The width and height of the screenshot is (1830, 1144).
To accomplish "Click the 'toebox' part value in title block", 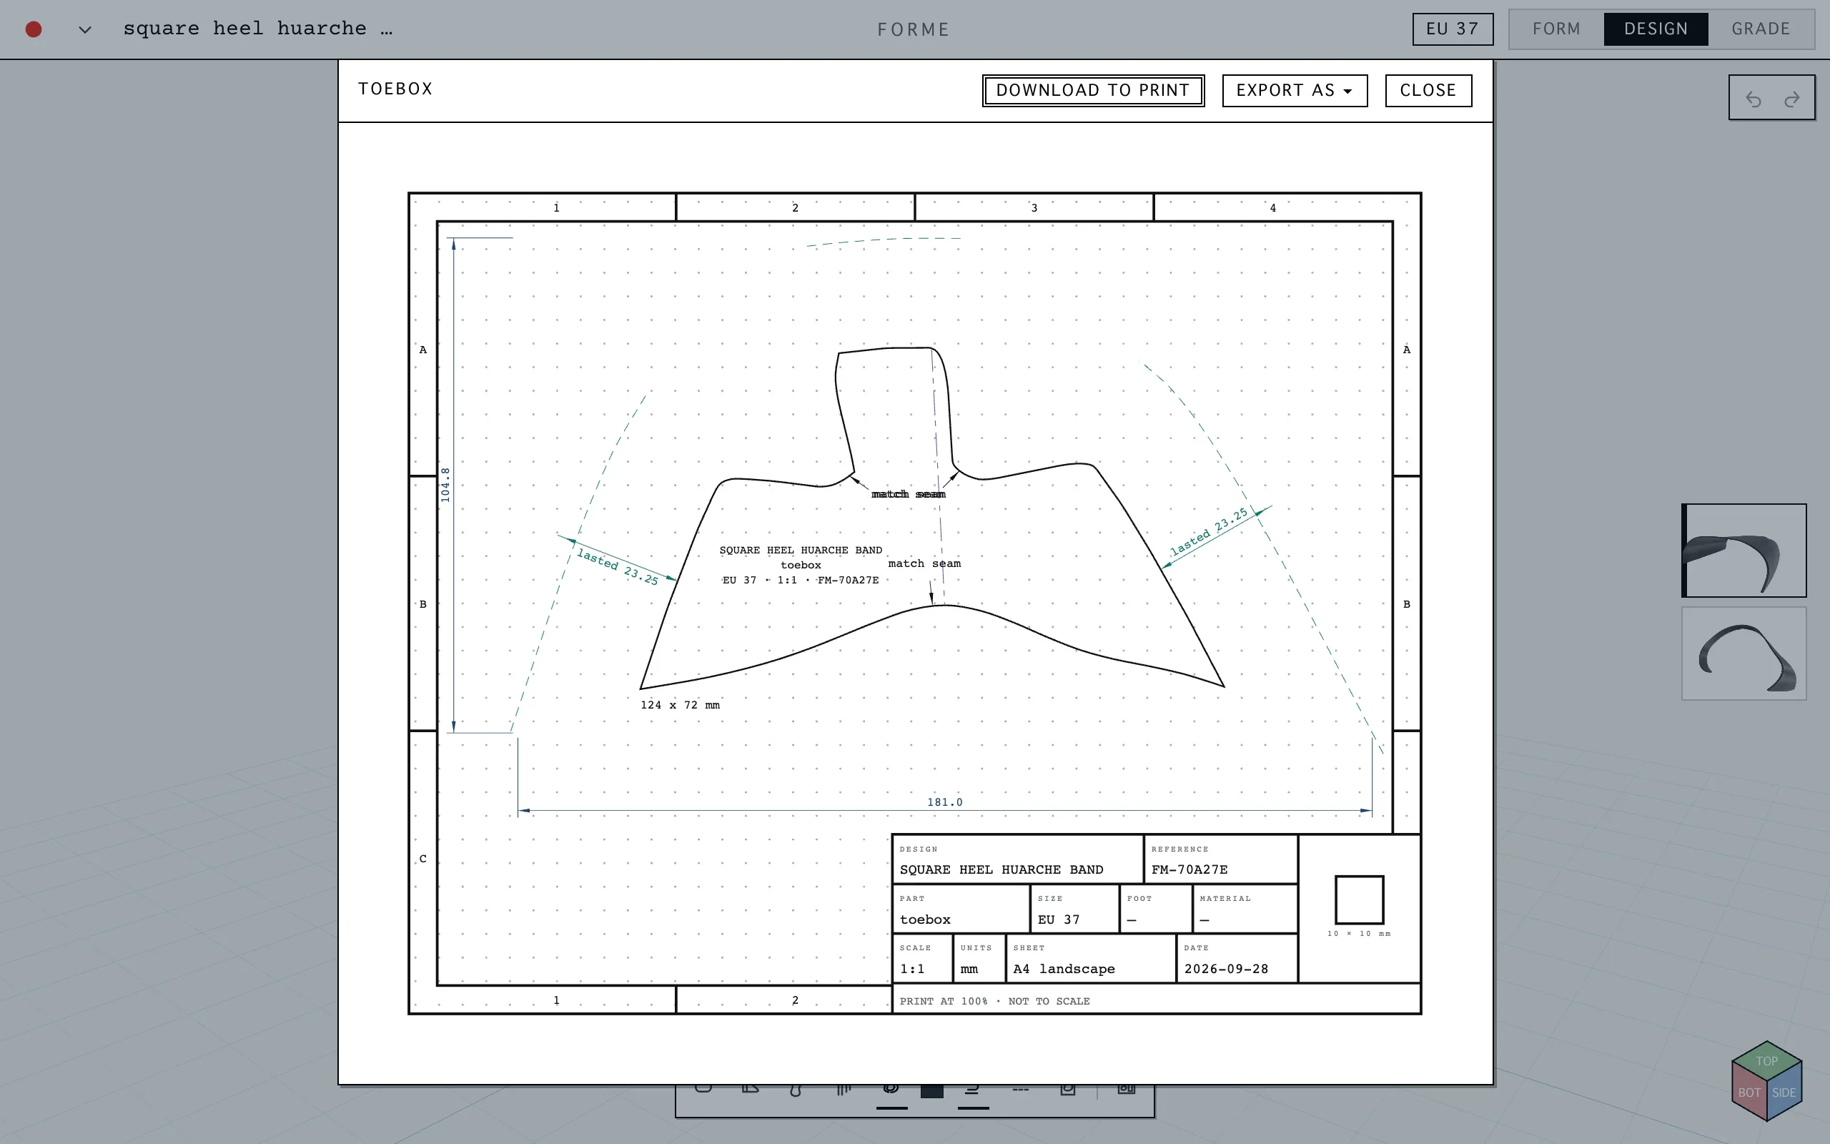I will (925, 919).
